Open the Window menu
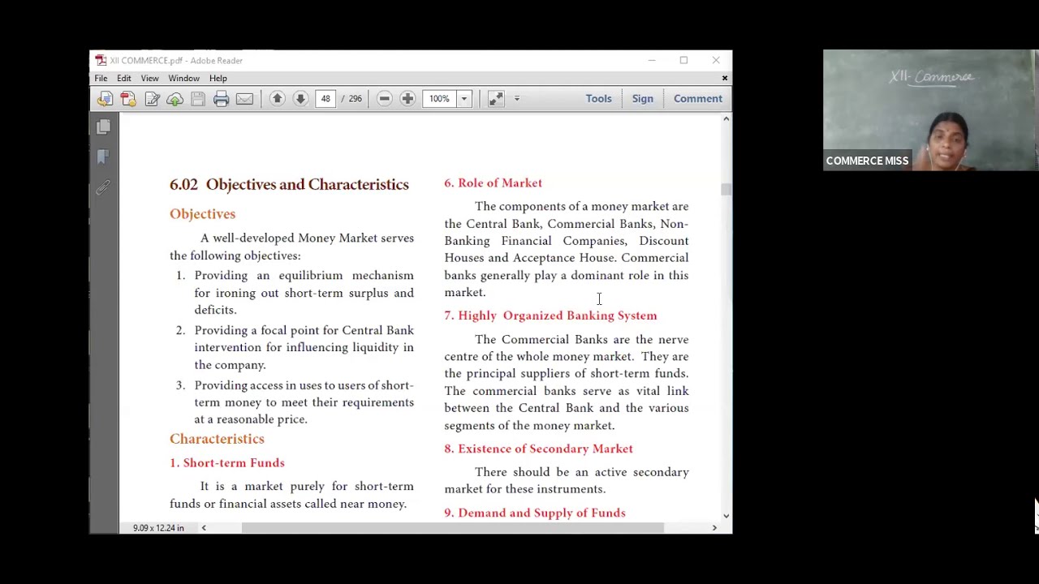The image size is (1039, 584). pos(183,78)
